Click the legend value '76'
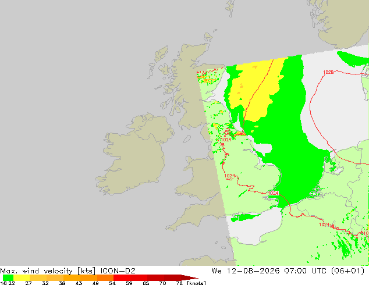This screenshot has height=285, width=369. 179,283
